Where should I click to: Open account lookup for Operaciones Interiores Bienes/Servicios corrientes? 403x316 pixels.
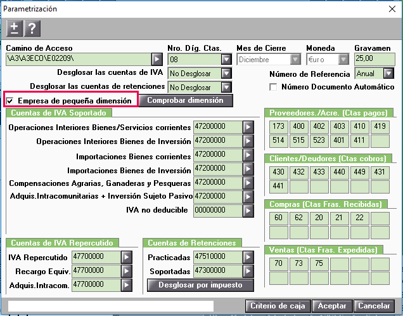[x=248, y=127]
